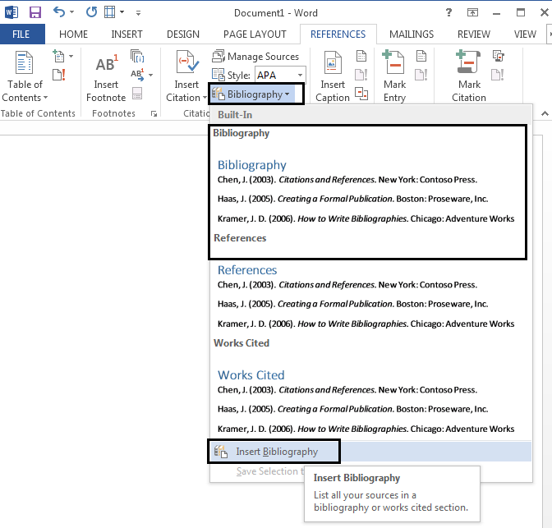
Task: Select the Insert Bibliography menu item
Action: pos(370,452)
